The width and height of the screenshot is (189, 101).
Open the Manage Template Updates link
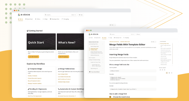click(x=35, y=83)
